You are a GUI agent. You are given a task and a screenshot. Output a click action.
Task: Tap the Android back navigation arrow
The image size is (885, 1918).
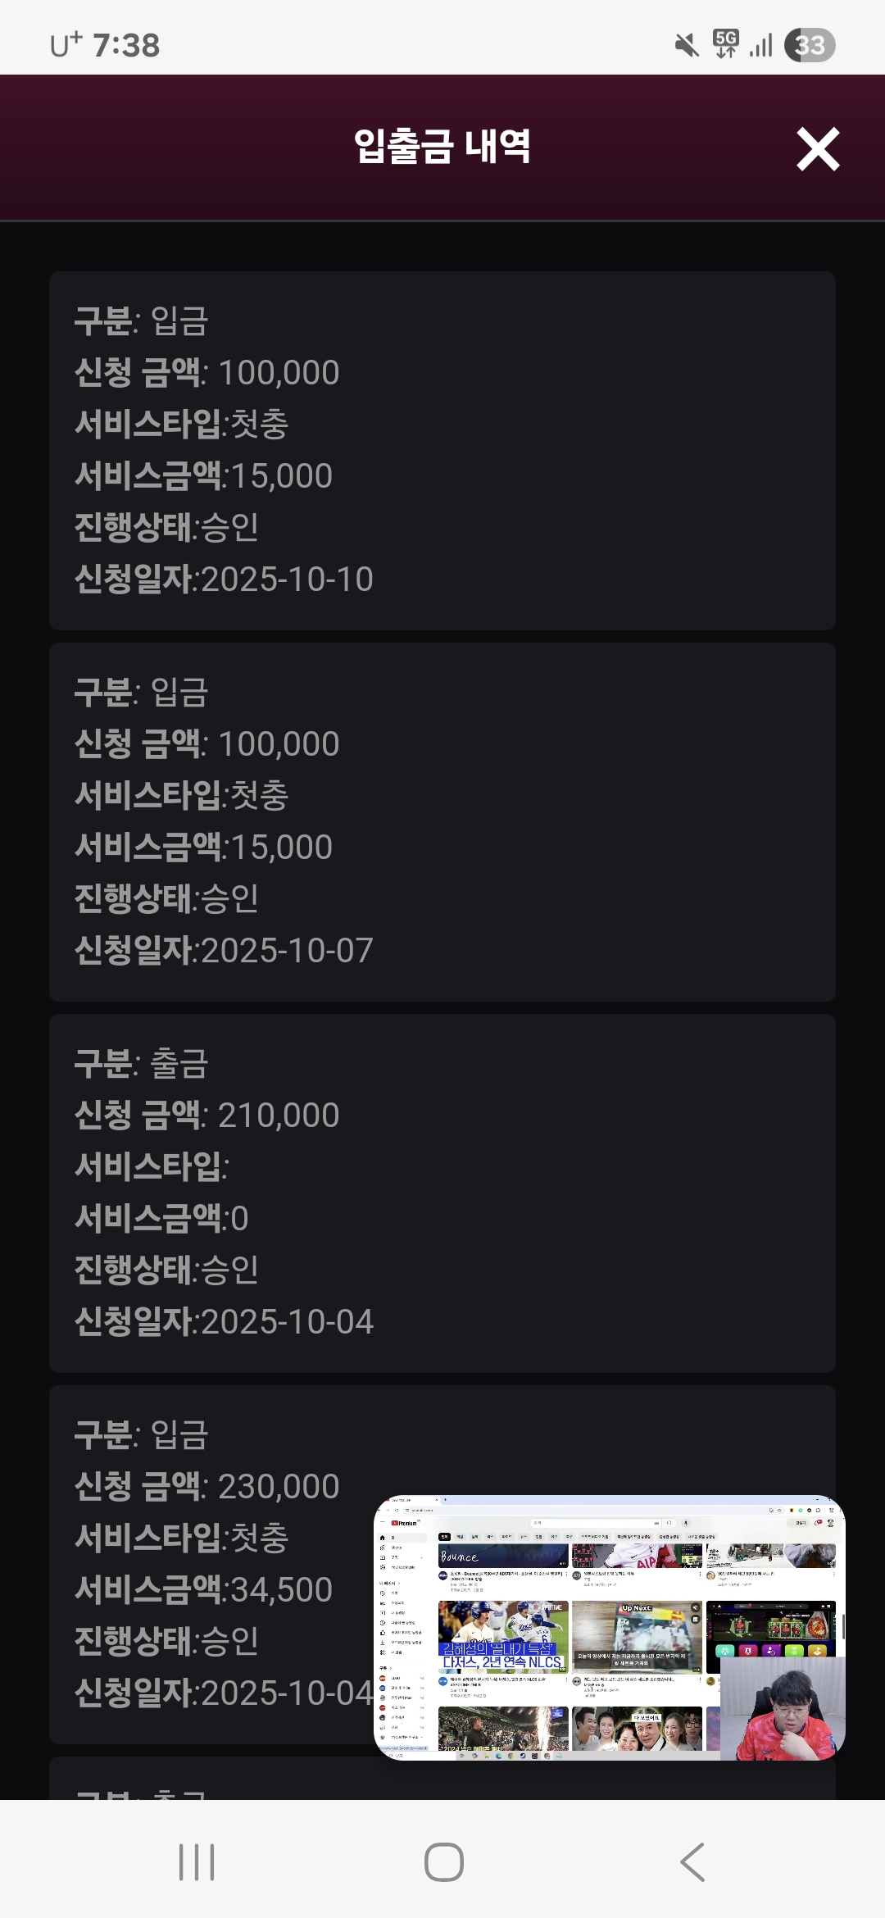click(x=692, y=1861)
